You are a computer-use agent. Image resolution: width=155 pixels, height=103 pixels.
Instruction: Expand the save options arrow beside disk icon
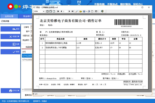86,11
